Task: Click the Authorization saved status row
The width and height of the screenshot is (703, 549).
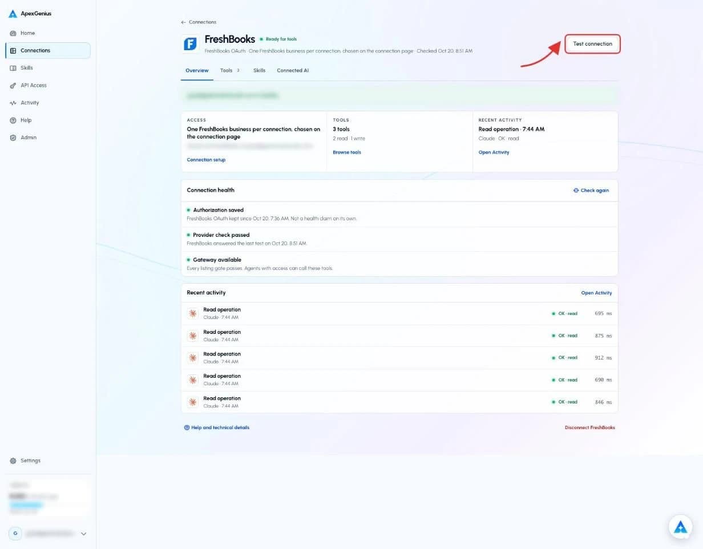Action: click(x=399, y=214)
